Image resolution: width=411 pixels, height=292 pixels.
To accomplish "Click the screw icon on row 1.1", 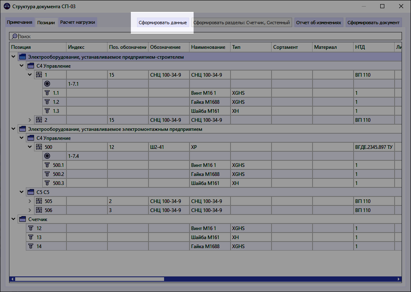I will click(47, 93).
